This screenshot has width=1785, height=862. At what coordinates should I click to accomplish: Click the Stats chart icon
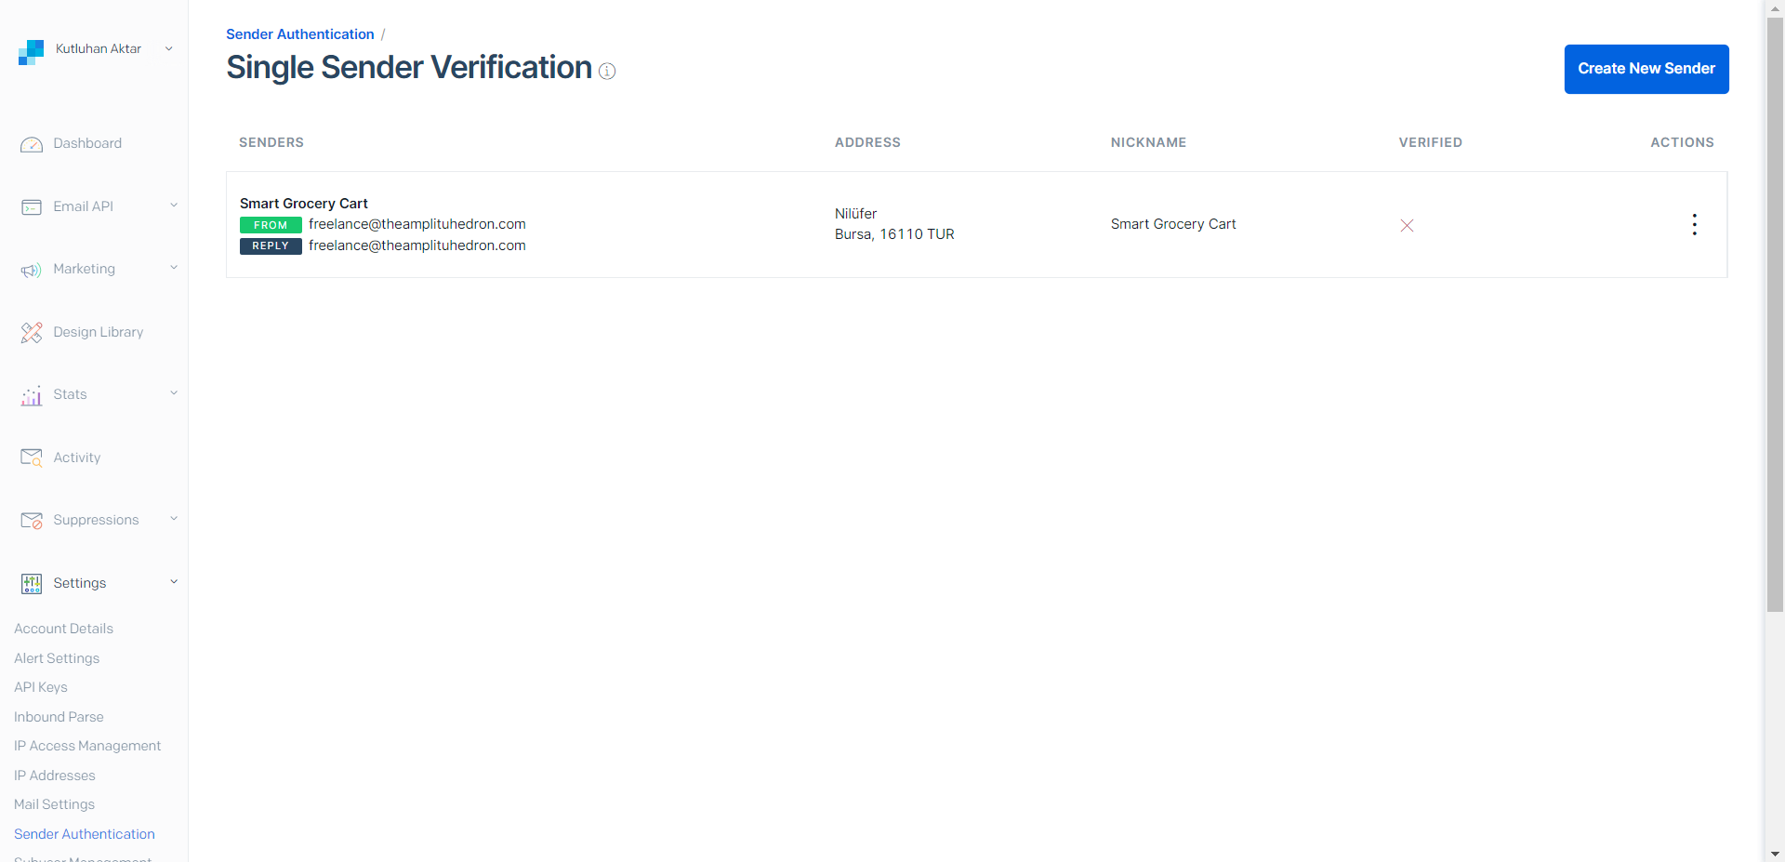pos(32,396)
